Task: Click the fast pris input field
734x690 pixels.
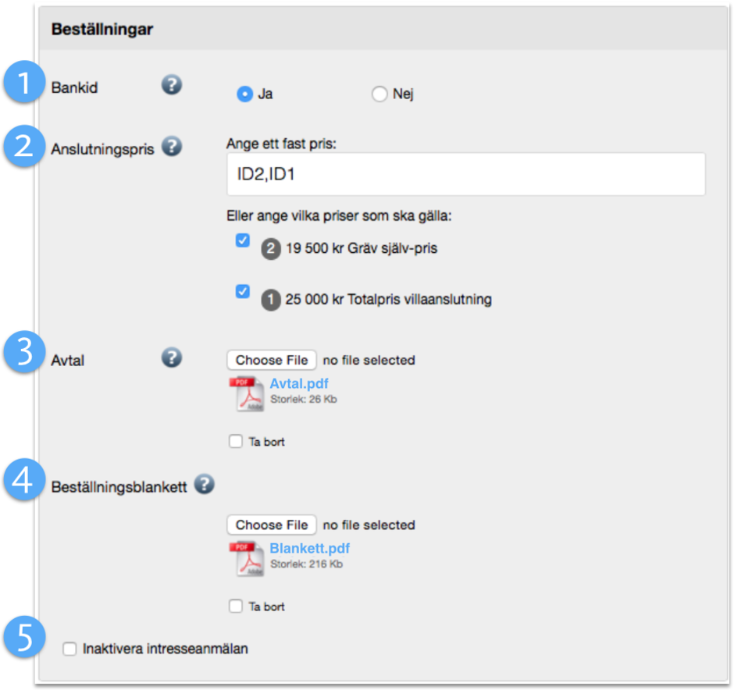Action: pos(465,175)
